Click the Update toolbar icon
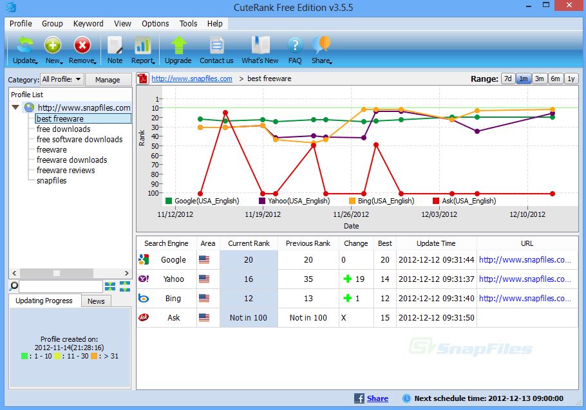The width and height of the screenshot is (586, 410). click(x=24, y=45)
